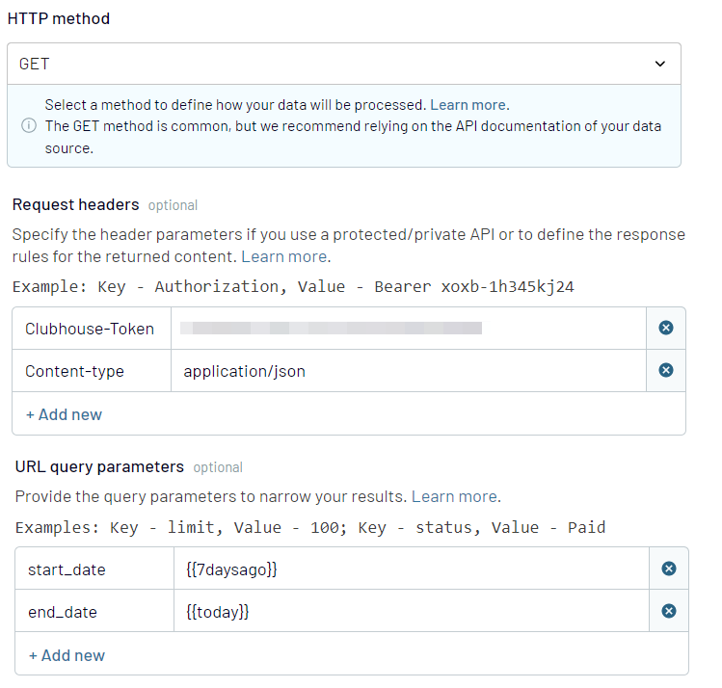Click the info icon in the hint box
The image size is (722, 688).
[x=29, y=126]
